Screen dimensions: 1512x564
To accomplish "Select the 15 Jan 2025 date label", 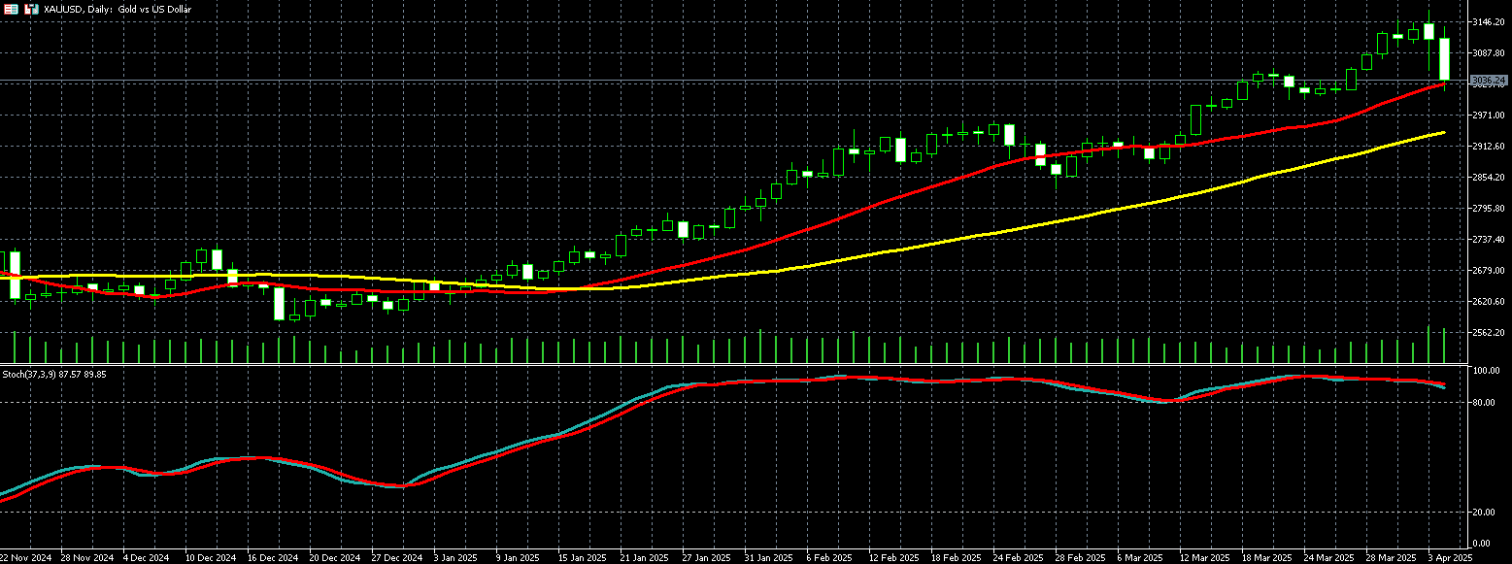I will point(579,558).
